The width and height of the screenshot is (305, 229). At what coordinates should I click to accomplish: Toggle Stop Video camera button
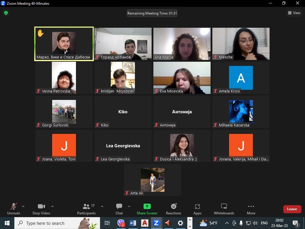pos(41,209)
